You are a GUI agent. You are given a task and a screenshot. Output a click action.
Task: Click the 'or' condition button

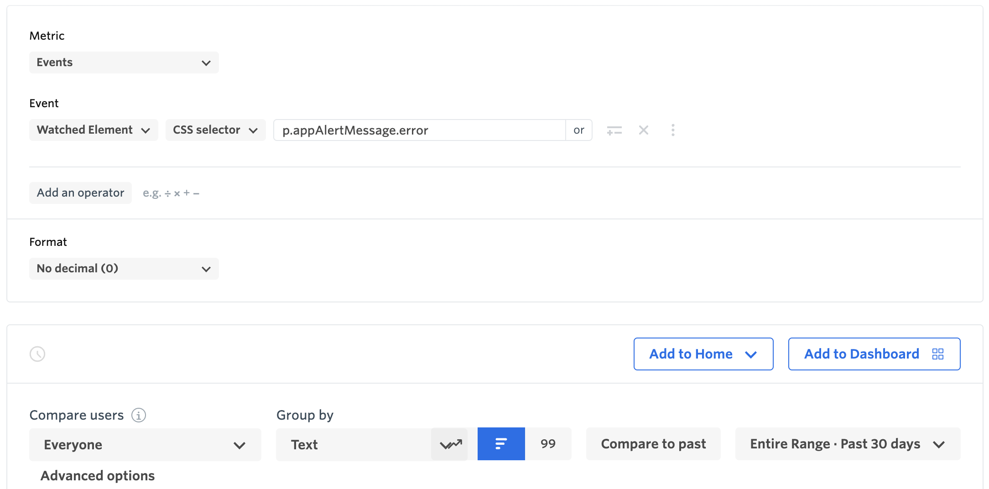point(578,130)
